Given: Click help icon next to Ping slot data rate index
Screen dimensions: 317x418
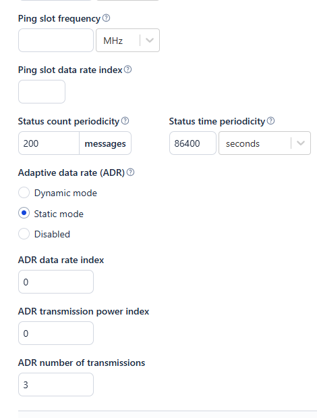Looking at the screenshot, I should 128,70.
